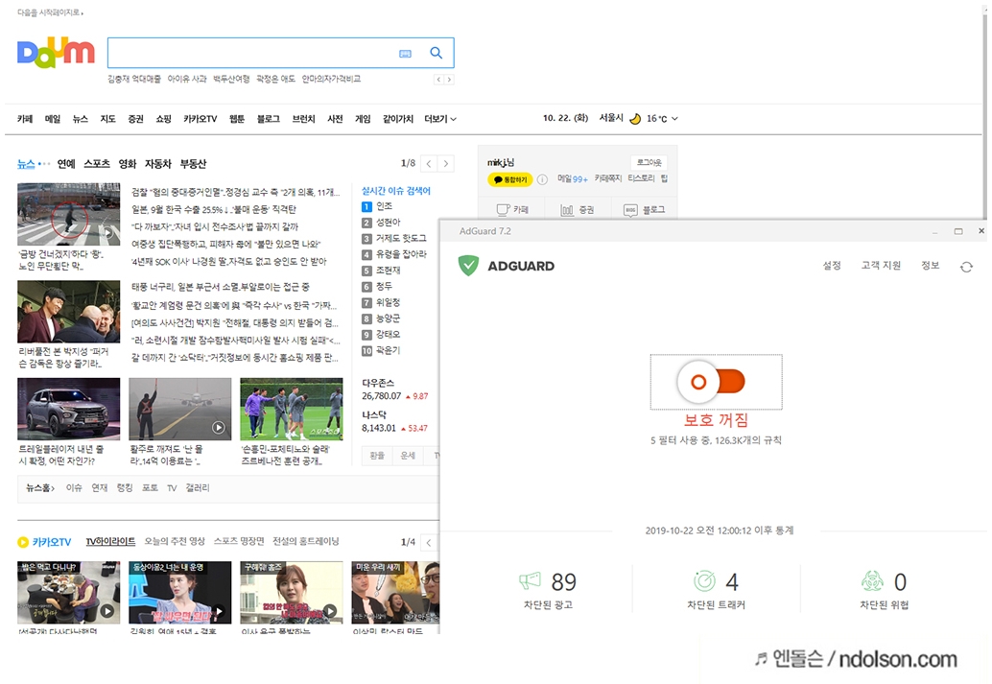Set Daum as start page link
Image resolution: width=992 pixels, height=684 pixels.
coord(50,12)
